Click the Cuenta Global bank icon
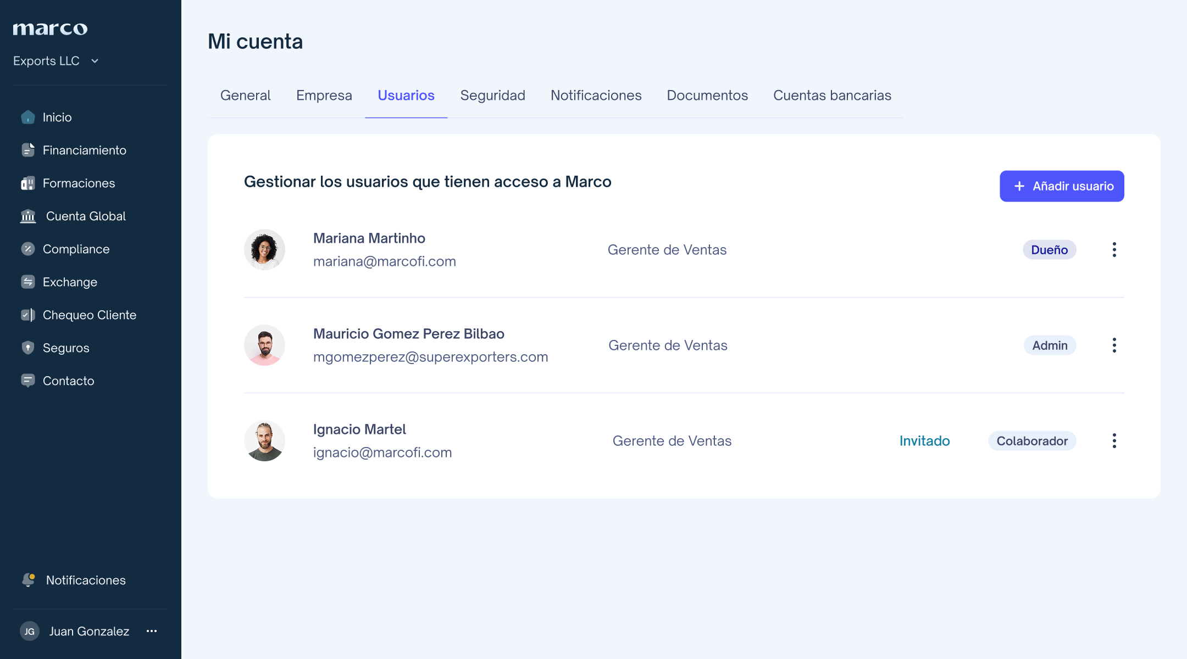 click(28, 216)
